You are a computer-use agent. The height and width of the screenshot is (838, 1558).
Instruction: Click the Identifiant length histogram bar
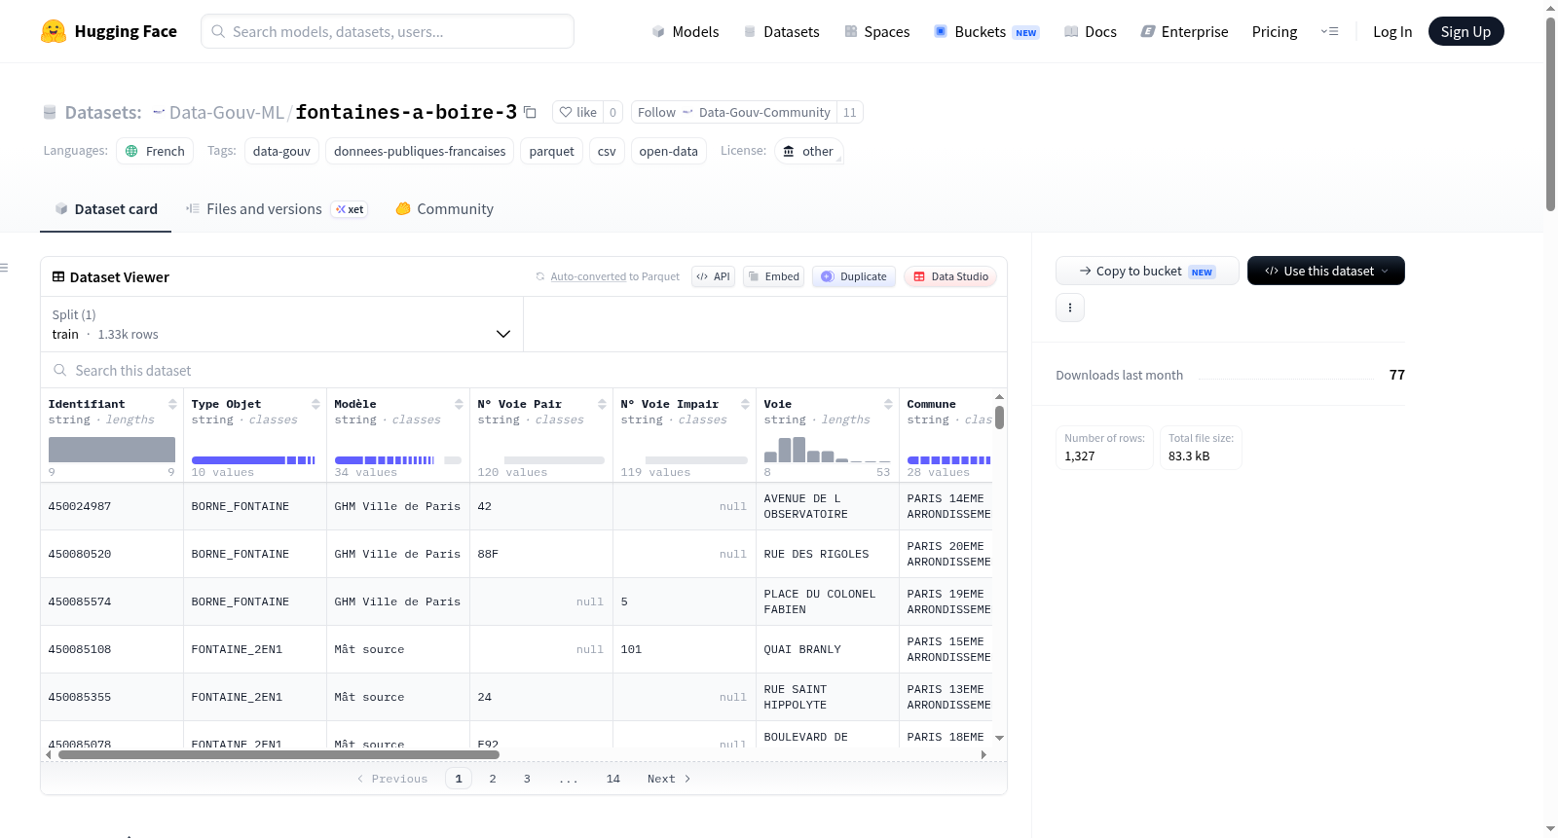coord(112,450)
